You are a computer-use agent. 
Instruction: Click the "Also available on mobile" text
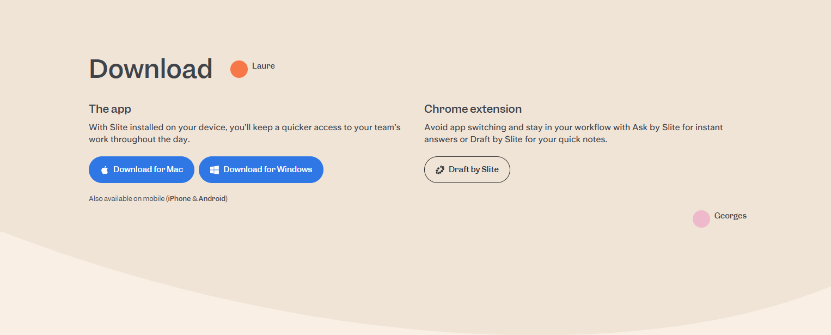127,199
